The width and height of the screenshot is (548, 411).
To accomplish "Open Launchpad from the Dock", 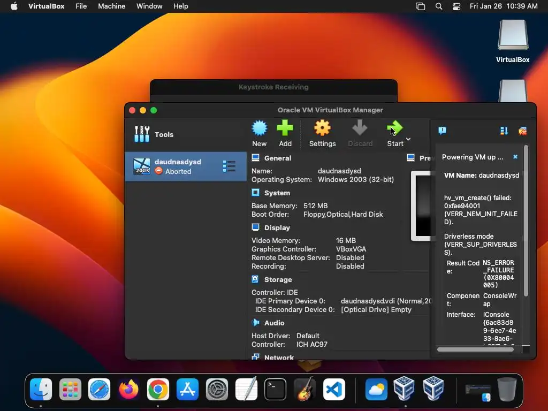I will tap(70, 389).
